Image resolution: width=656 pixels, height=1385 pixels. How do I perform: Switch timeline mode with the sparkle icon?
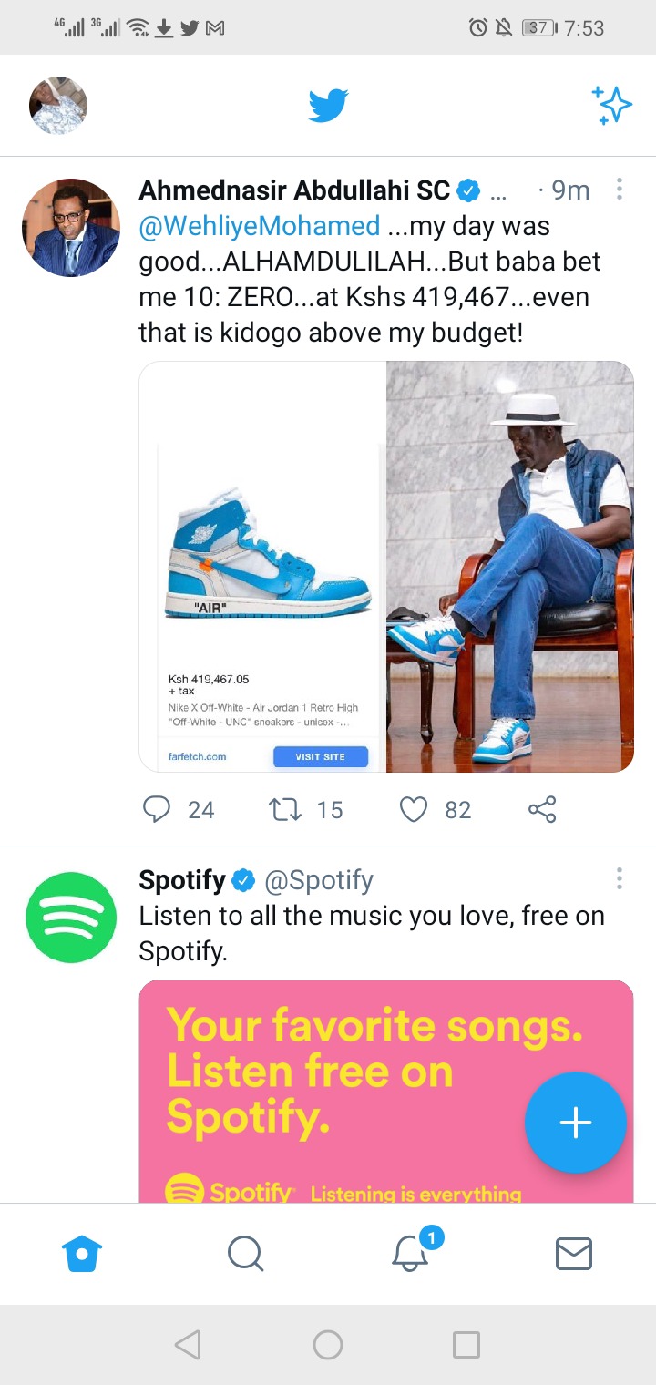click(x=611, y=106)
